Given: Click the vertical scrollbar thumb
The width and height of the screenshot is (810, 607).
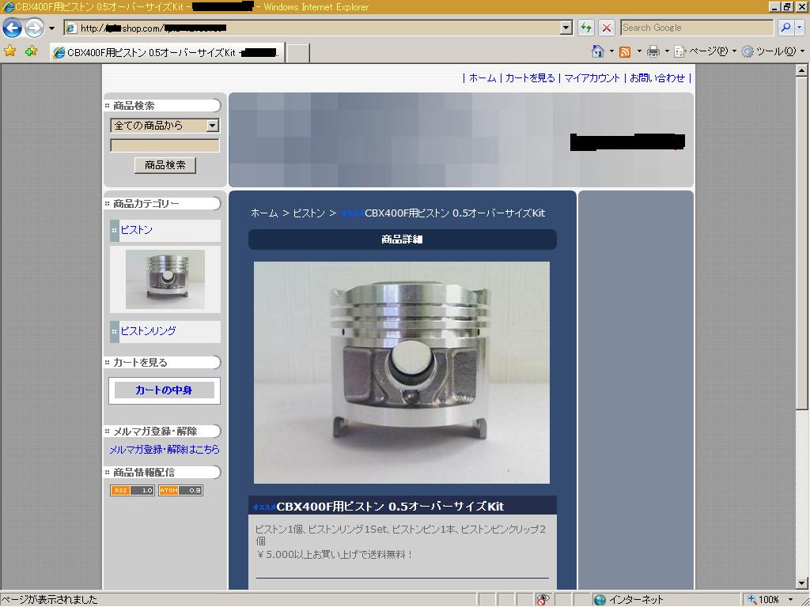Looking at the screenshot, I should 802,243.
